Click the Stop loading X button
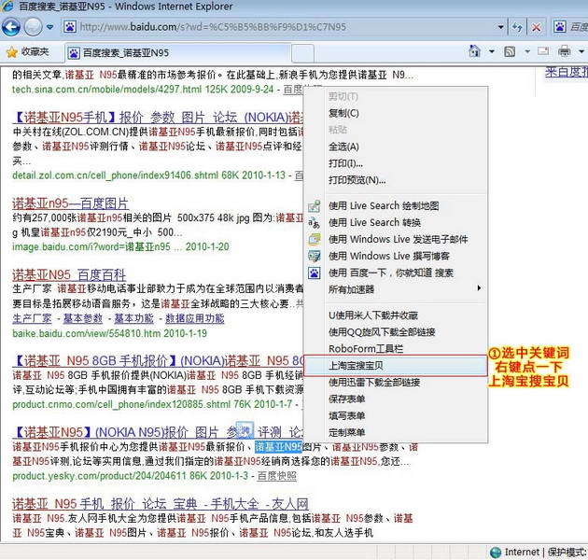Screen dimensions: 588x560 coord(536,27)
